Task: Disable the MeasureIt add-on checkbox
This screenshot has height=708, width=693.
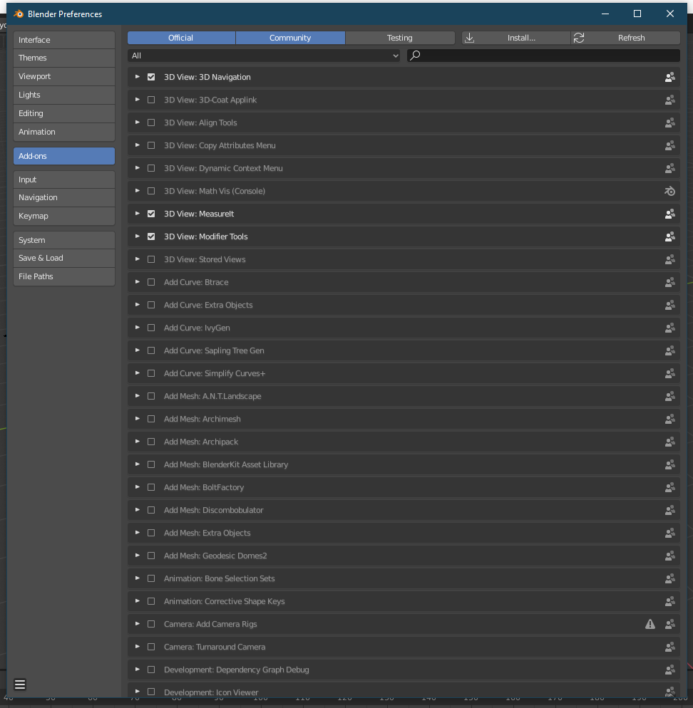Action: click(151, 214)
